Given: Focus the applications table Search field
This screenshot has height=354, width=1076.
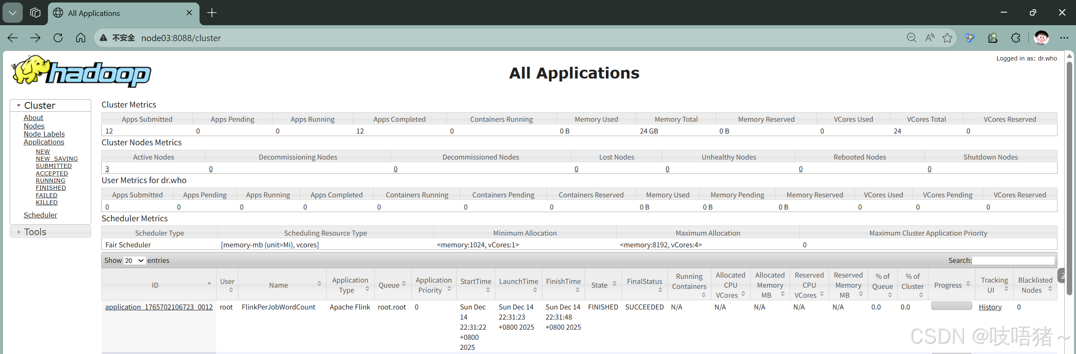Looking at the screenshot, I should click(1013, 260).
